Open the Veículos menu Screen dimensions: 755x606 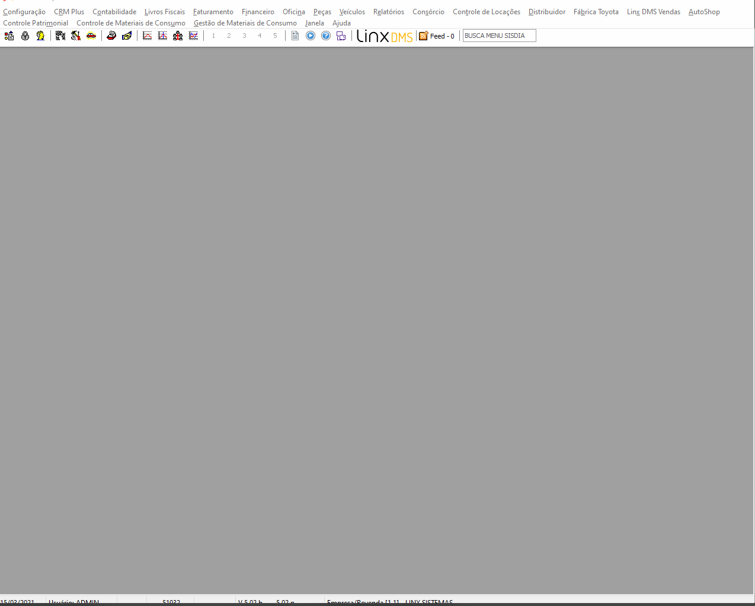(x=352, y=12)
